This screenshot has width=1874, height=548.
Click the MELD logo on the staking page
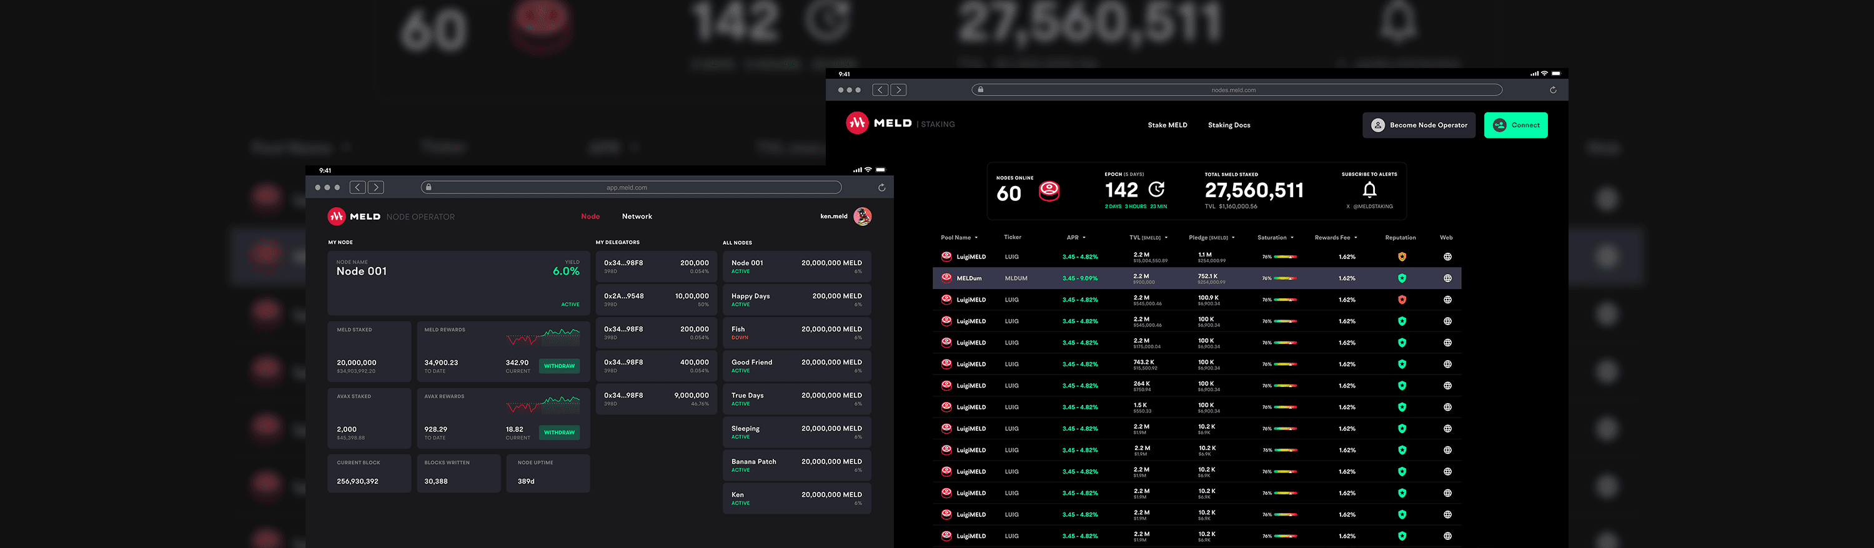point(879,124)
